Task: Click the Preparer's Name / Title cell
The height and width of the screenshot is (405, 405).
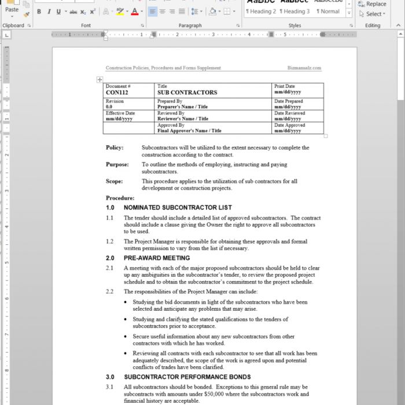Action: point(213,104)
